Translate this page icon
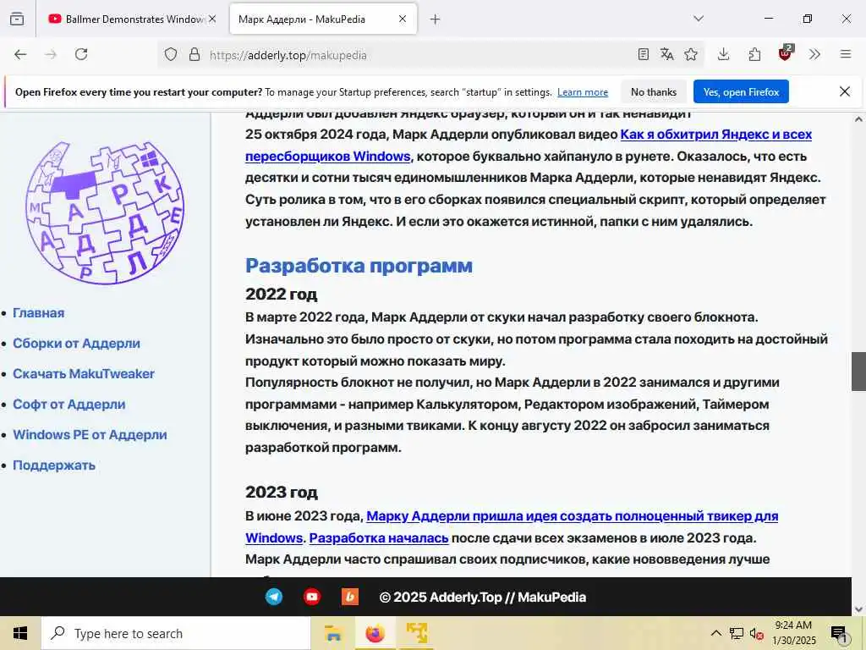The image size is (866, 650). coord(666,54)
